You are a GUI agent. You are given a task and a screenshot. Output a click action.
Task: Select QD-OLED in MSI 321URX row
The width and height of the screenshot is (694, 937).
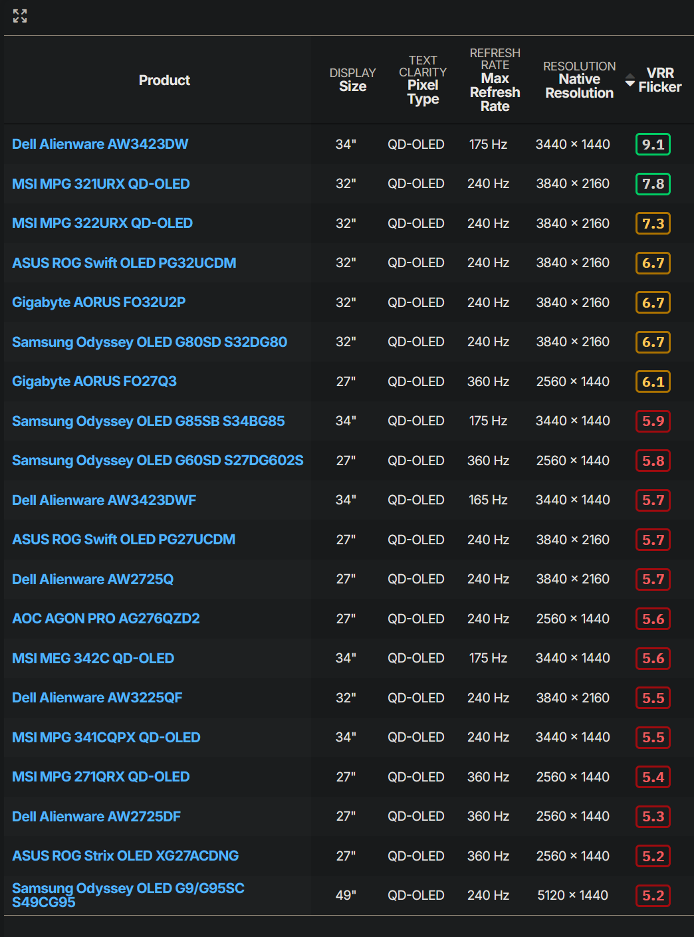coord(416,184)
